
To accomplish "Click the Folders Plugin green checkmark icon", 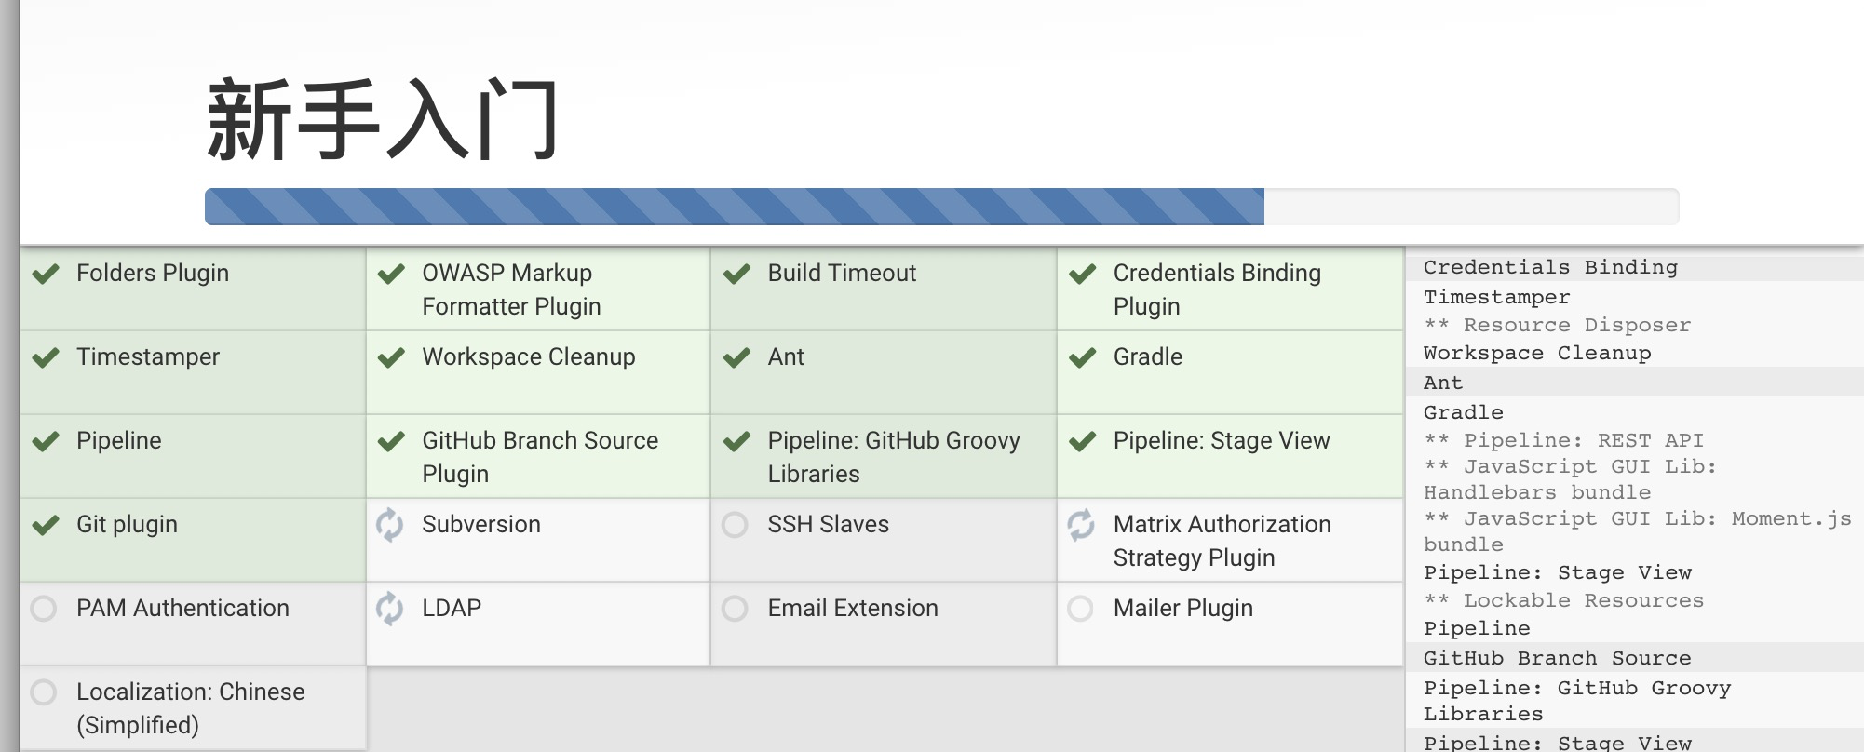I will pos(46,274).
